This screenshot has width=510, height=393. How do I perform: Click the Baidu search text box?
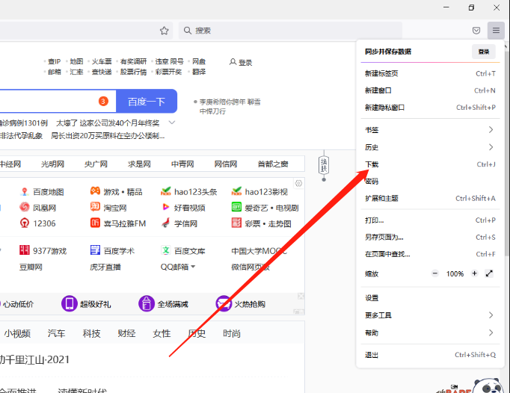coord(58,102)
